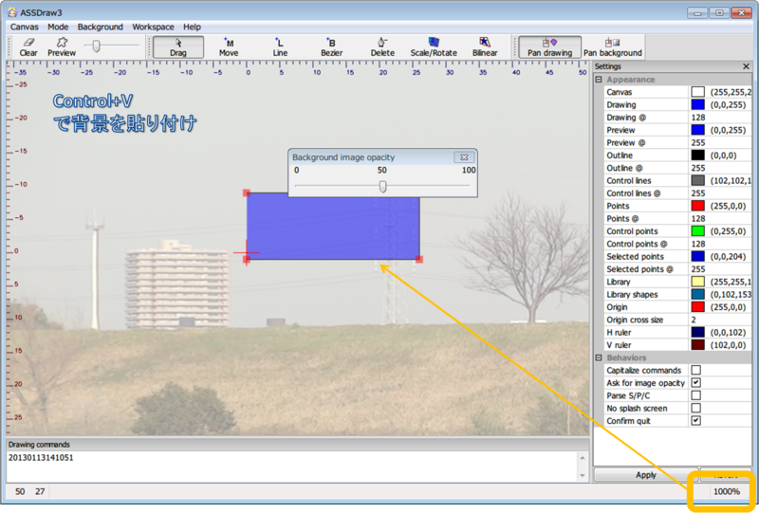Enable Parse S/P/C option
This screenshot has height=513, width=759.
[x=695, y=395]
